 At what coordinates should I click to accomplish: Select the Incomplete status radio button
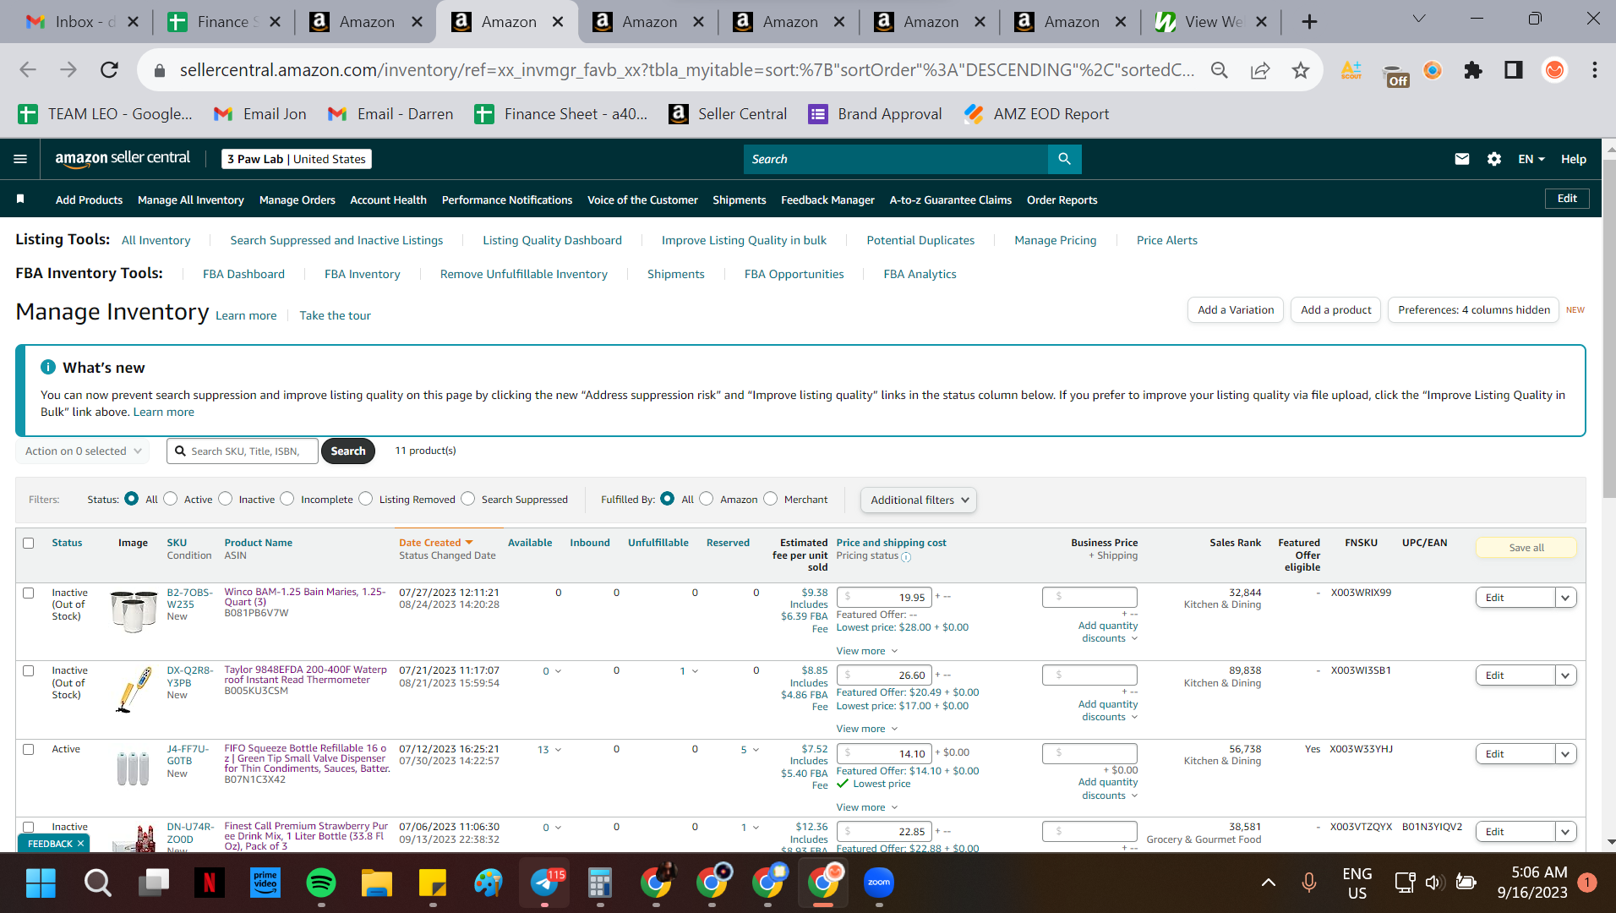tap(287, 499)
